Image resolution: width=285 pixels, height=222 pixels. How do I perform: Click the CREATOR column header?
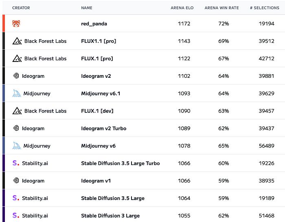21,8
